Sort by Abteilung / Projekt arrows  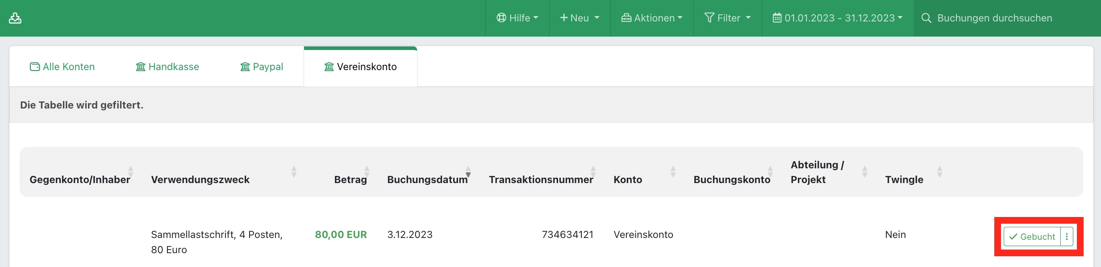864,171
